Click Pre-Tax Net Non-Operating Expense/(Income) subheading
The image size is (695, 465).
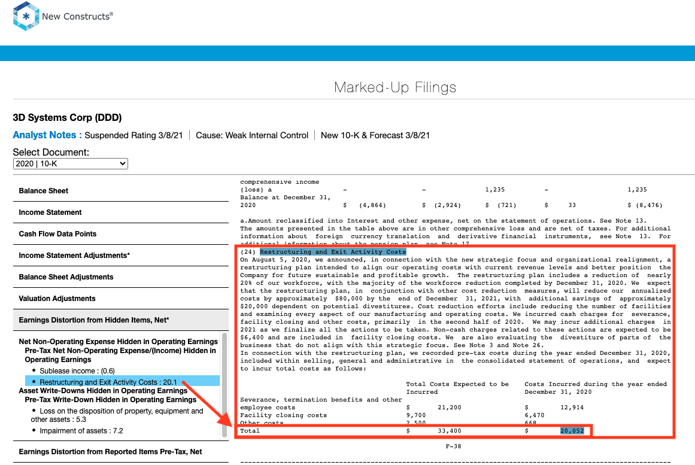tap(120, 355)
